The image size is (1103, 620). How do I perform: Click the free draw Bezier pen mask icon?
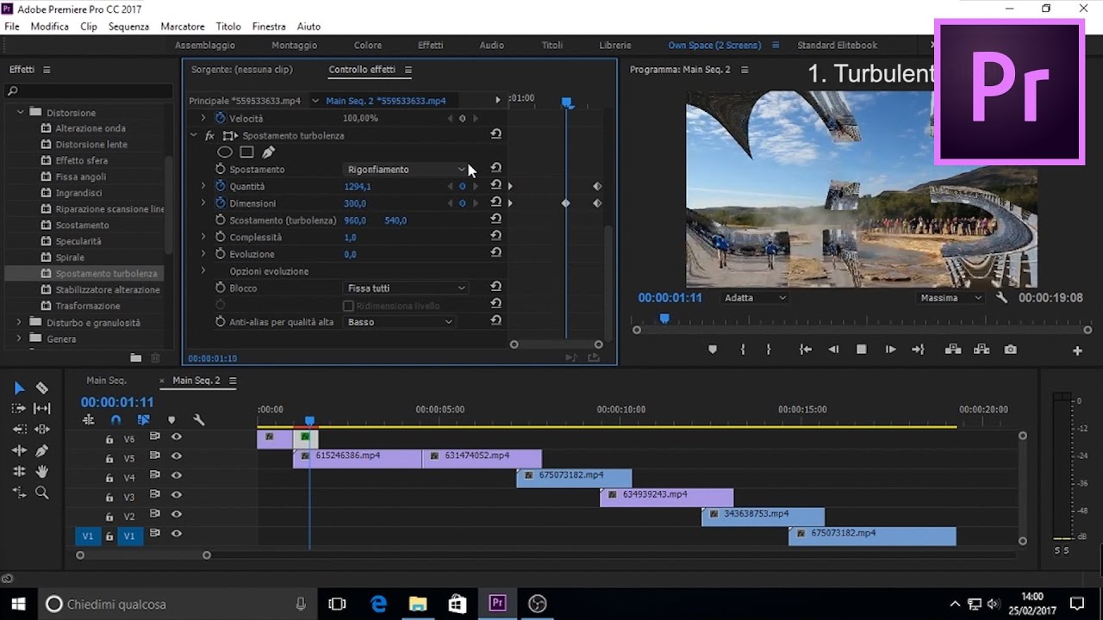pos(268,152)
